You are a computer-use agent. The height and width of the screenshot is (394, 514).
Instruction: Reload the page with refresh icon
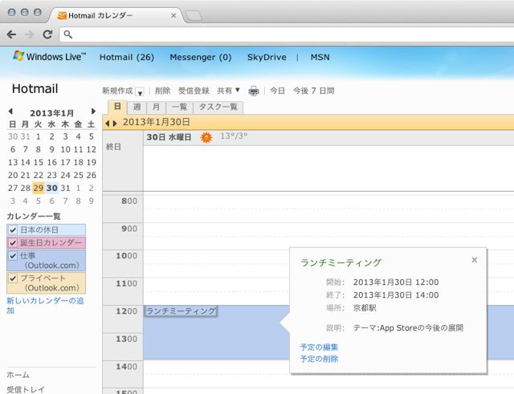[48, 35]
